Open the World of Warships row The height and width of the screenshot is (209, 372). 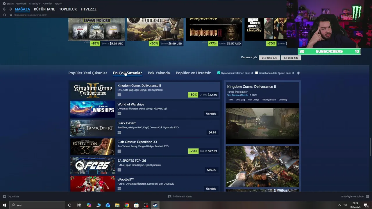145,109
